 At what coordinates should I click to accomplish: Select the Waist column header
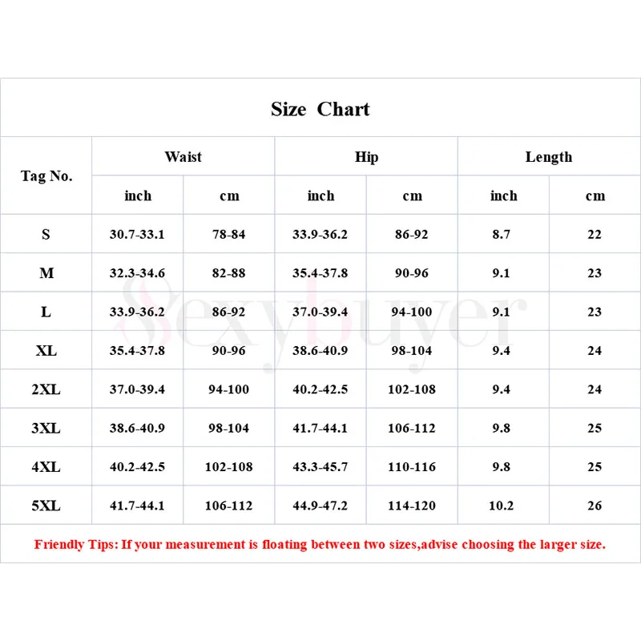183,157
